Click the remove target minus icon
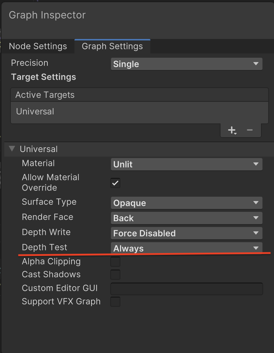This screenshot has width=274, height=353. (250, 130)
